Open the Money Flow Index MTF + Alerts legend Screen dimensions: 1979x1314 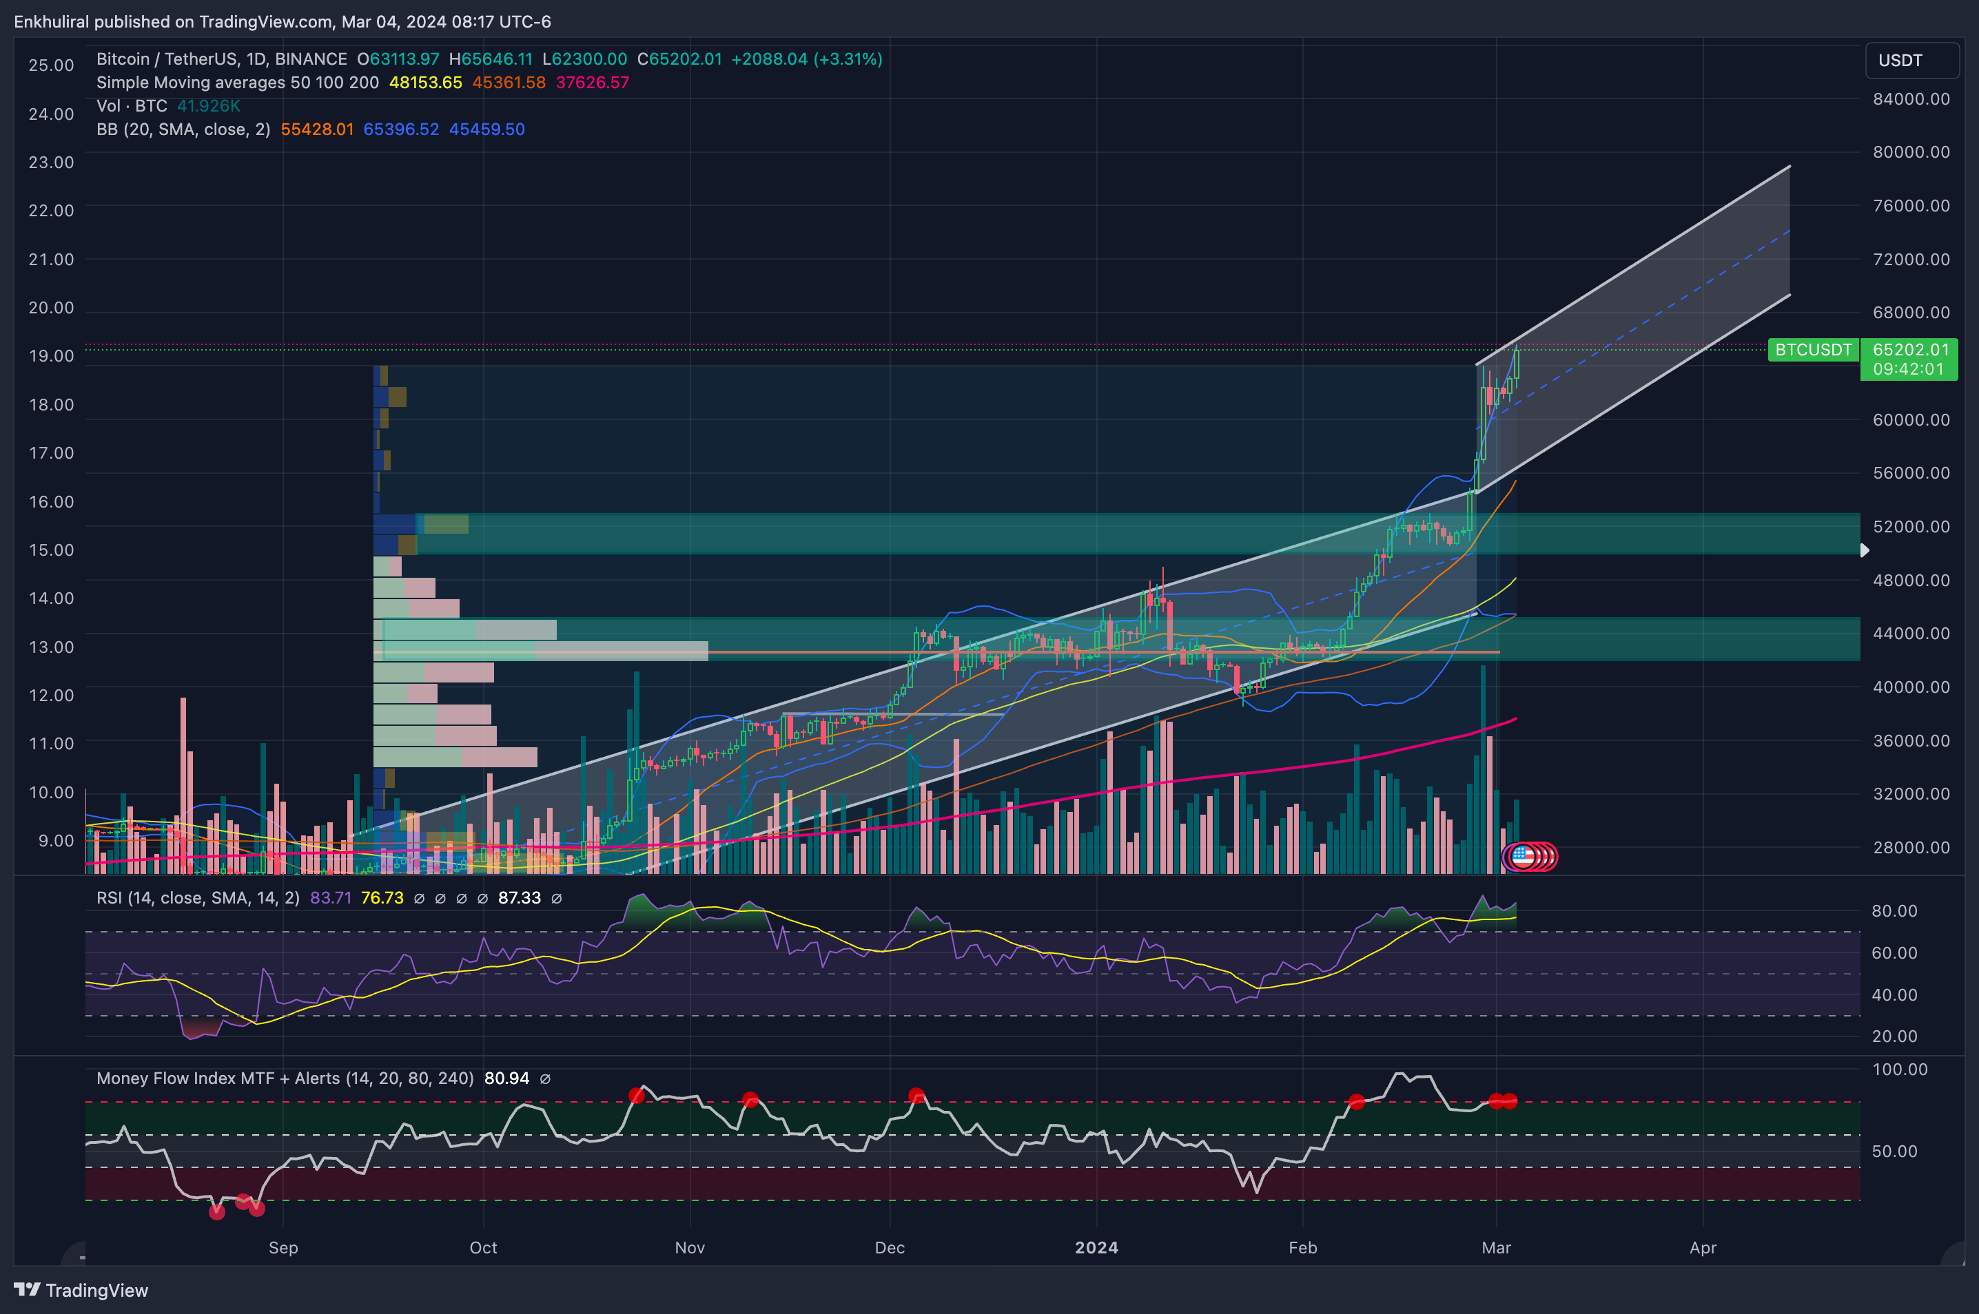tap(285, 1078)
